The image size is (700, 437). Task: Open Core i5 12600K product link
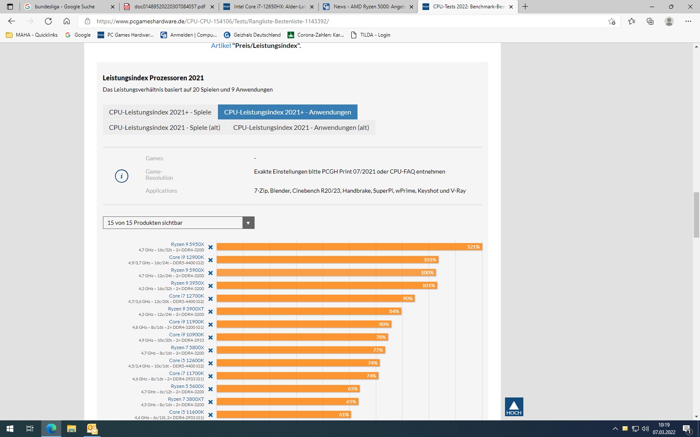point(187,360)
